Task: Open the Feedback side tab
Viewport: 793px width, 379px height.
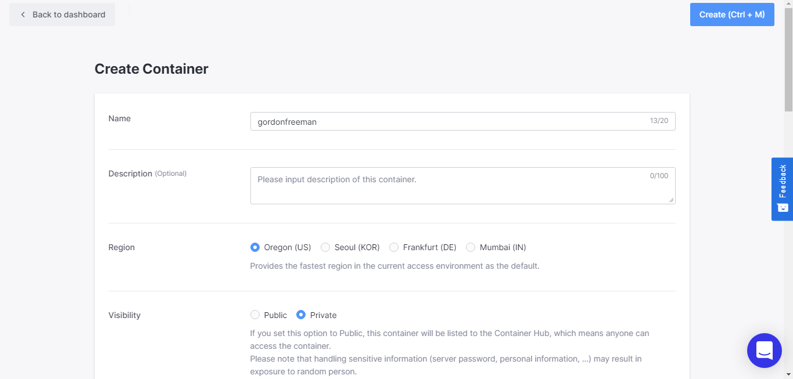Action: click(782, 189)
